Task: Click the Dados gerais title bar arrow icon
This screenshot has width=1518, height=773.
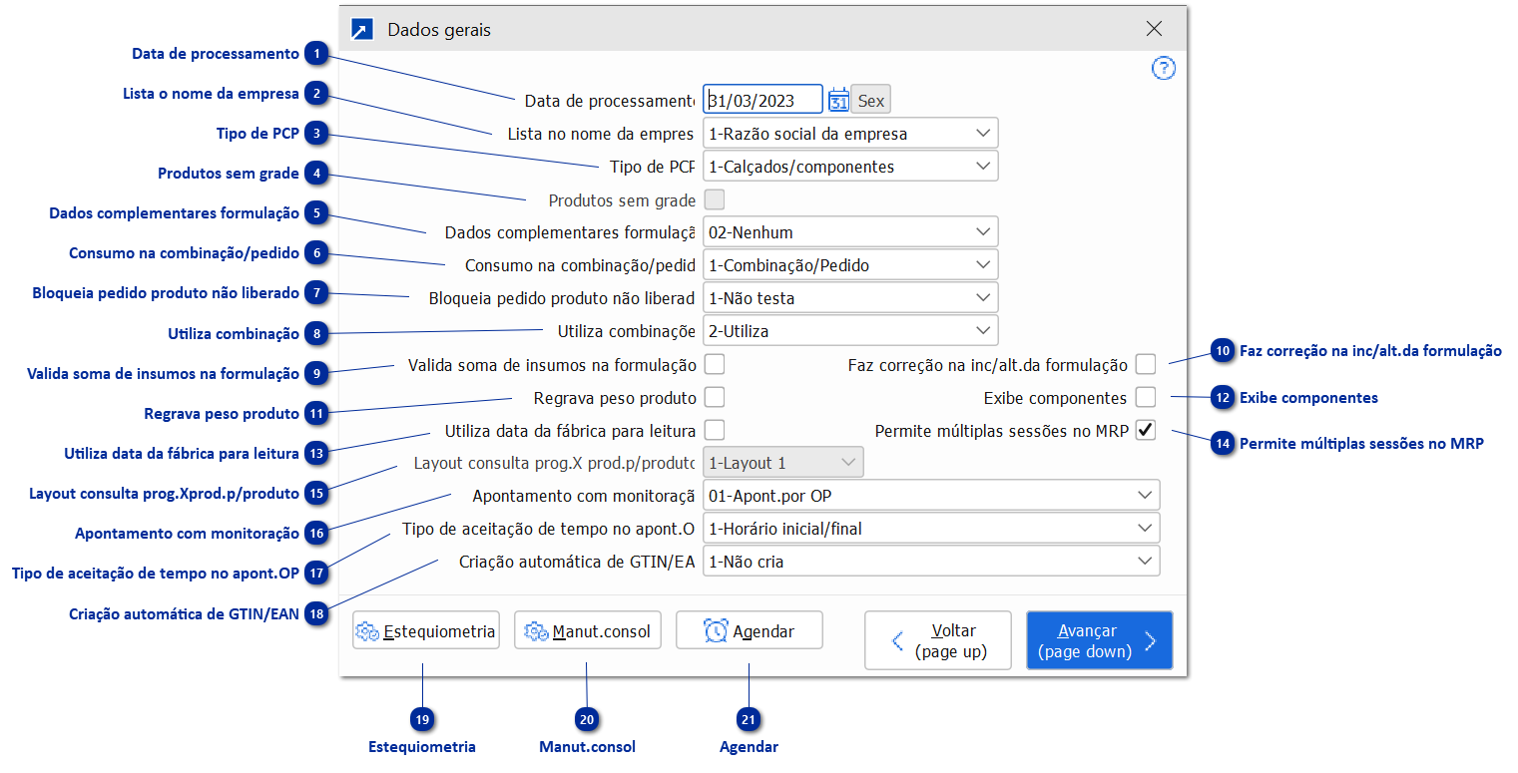Action: (362, 29)
